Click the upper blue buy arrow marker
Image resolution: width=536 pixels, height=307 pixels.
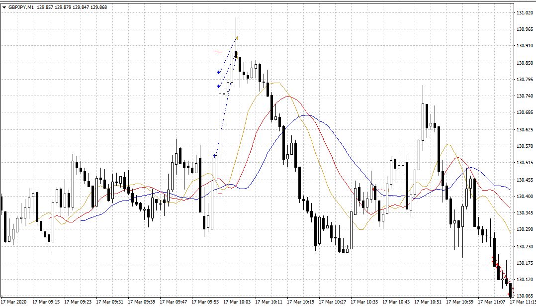[219, 72]
